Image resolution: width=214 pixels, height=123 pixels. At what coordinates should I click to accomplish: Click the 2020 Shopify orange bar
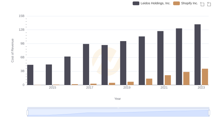149,82
